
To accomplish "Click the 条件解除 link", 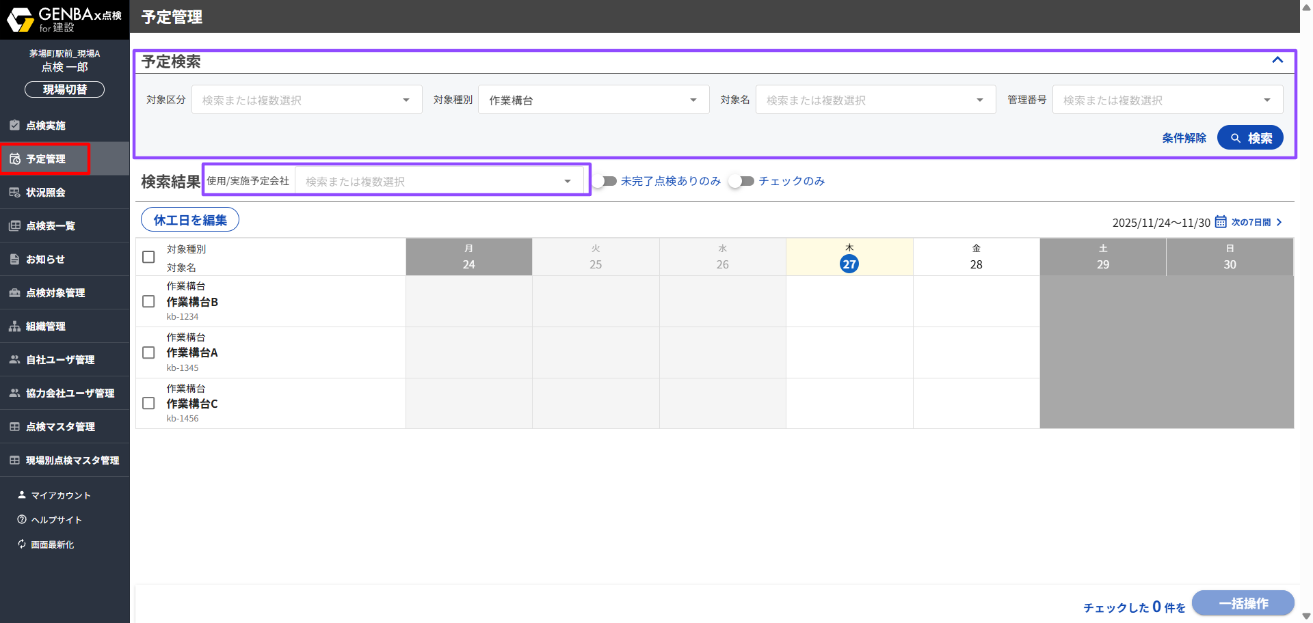I will point(1184,138).
